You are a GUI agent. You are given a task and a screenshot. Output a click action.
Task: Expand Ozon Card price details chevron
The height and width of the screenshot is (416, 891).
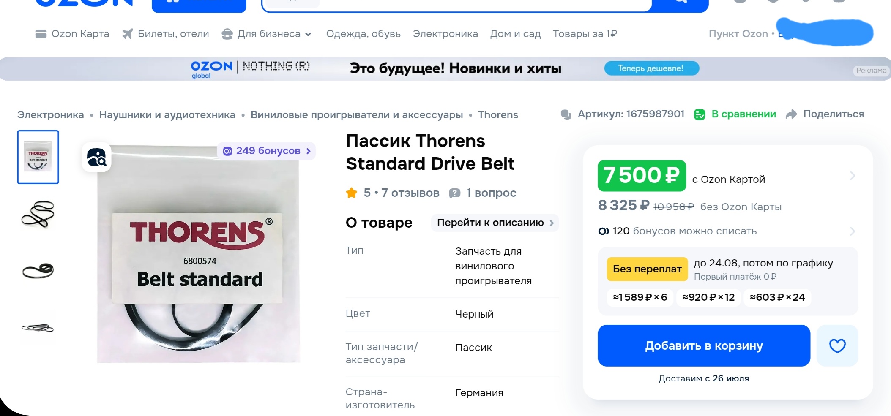pyautogui.click(x=853, y=176)
